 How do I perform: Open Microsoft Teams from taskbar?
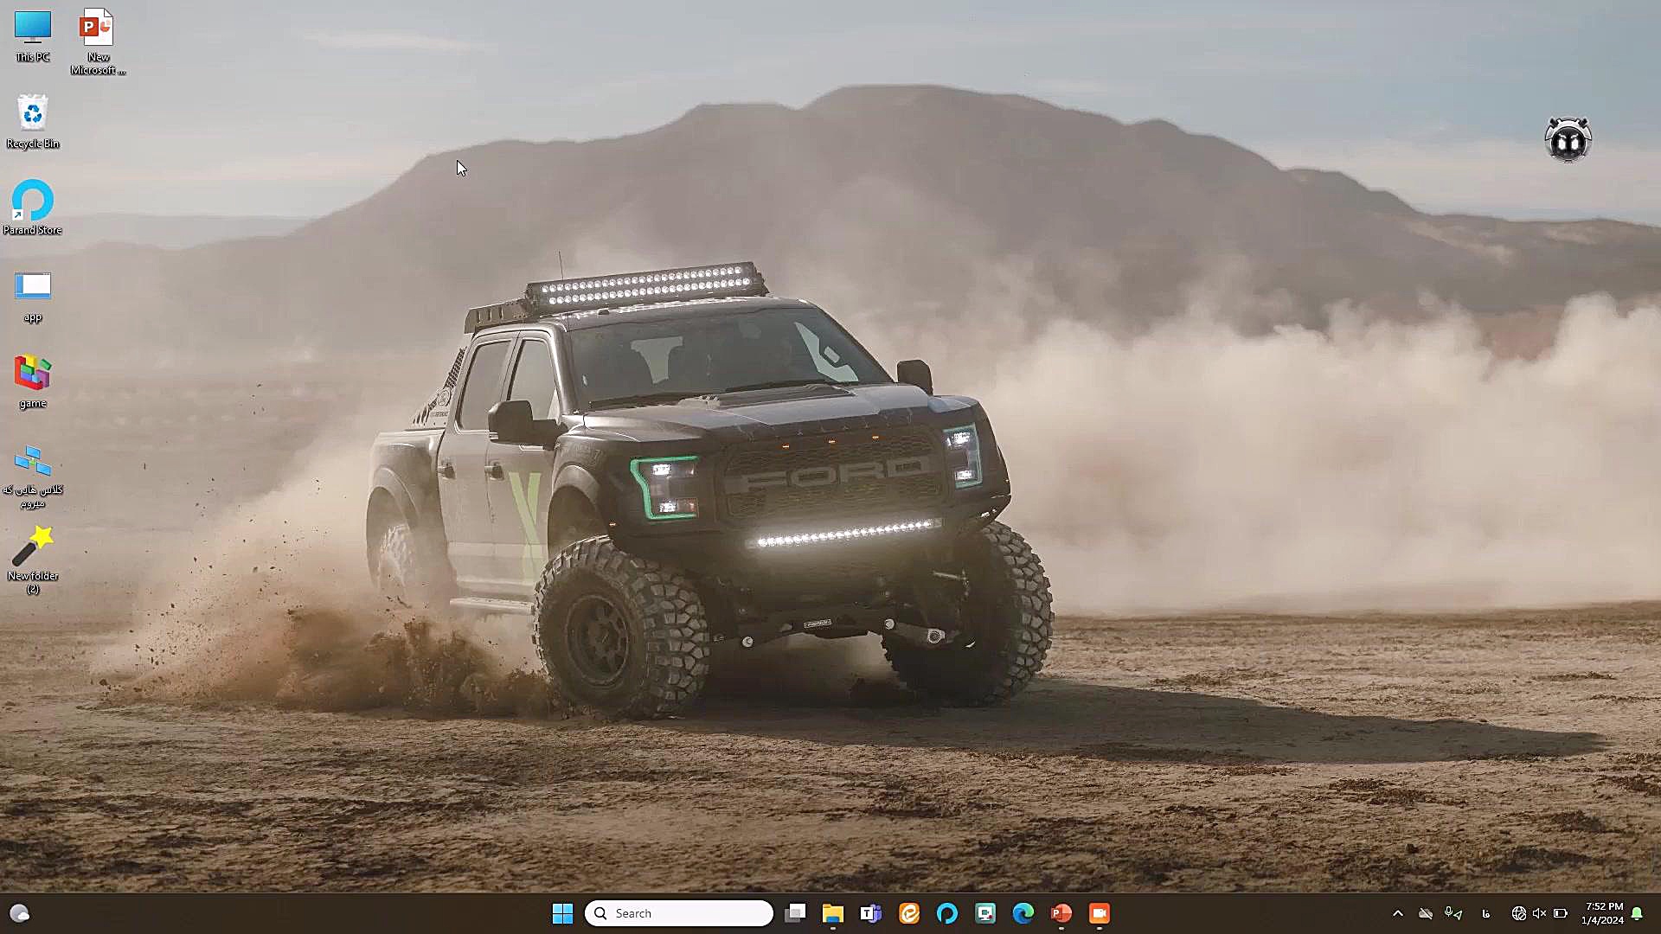[871, 913]
